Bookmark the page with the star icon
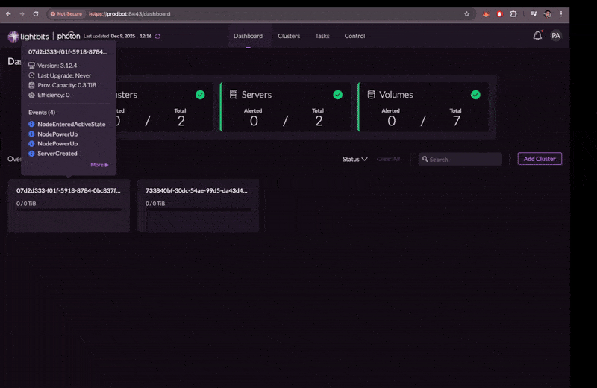597x388 pixels. 467,14
